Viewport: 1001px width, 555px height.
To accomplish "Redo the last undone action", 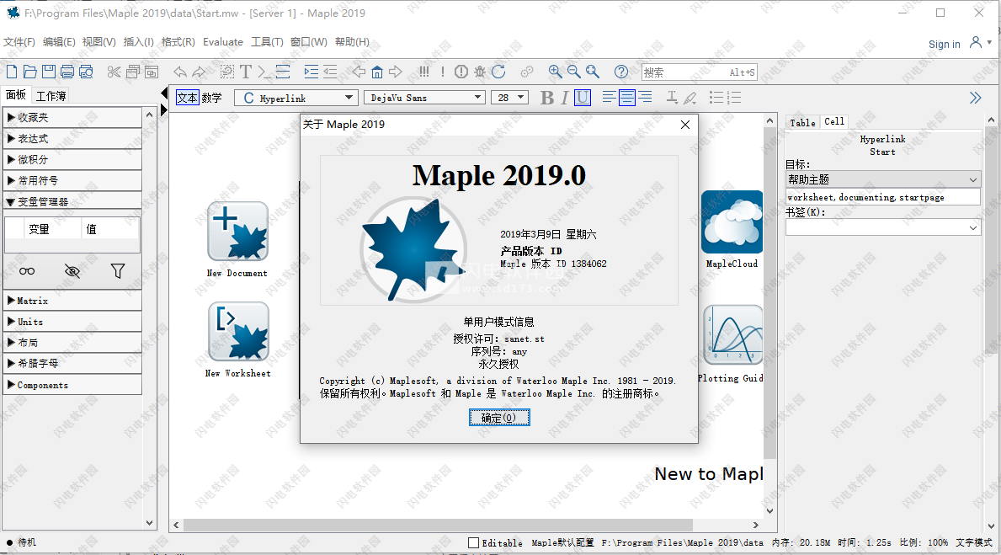I will pyautogui.click(x=200, y=72).
